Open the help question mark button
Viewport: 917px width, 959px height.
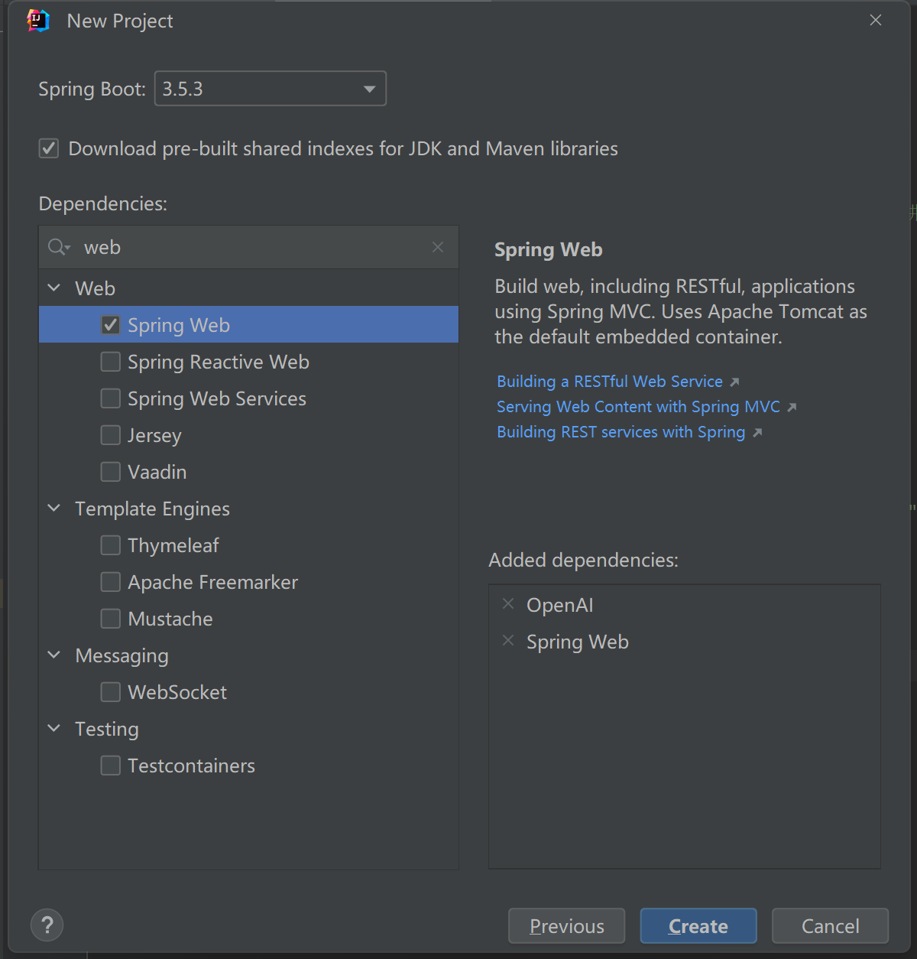47,925
